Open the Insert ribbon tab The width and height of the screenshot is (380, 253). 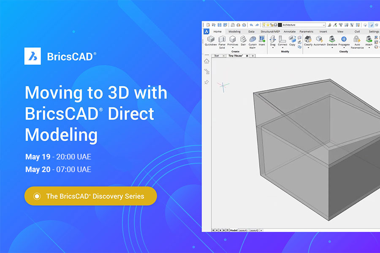(323, 32)
